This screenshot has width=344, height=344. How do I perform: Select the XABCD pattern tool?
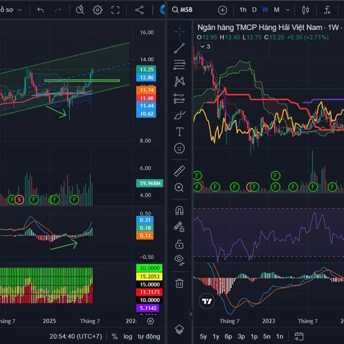(179, 81)
